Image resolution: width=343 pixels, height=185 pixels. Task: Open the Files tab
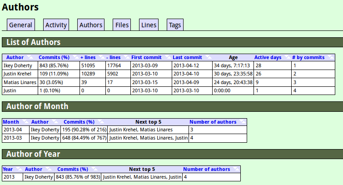[122, 25]
